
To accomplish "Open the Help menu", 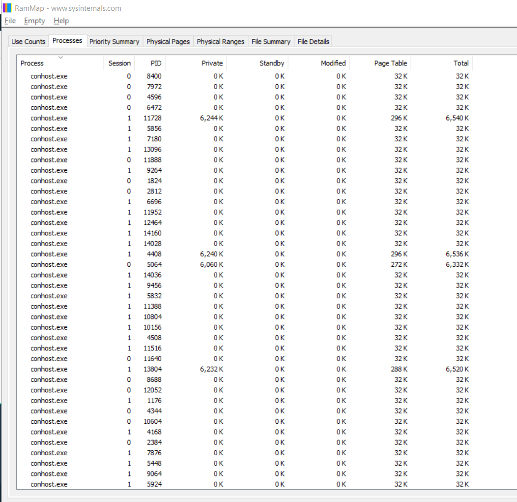I will click(61, 21).
